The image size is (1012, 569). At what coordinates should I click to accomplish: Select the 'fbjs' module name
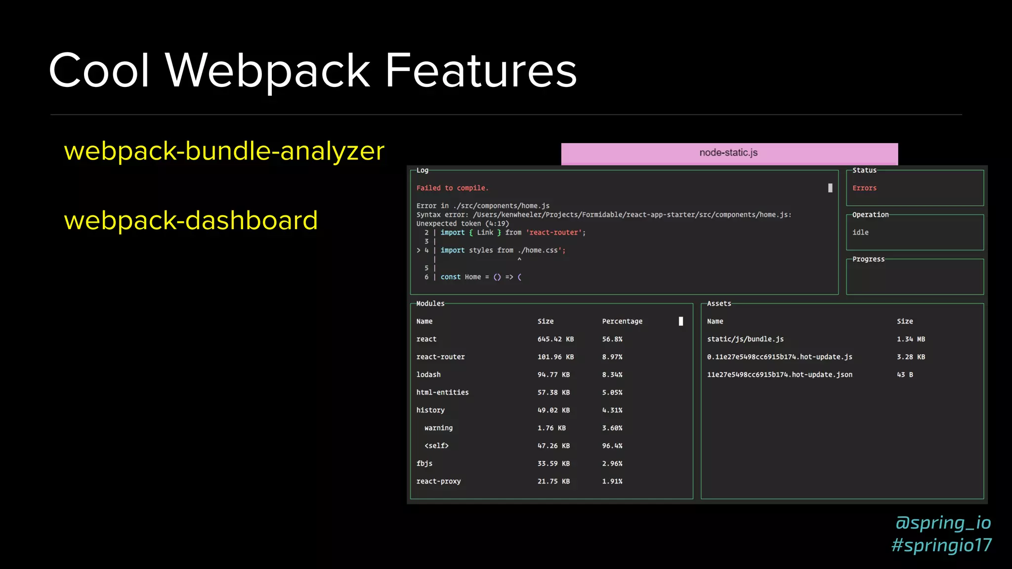coord(424,464)
